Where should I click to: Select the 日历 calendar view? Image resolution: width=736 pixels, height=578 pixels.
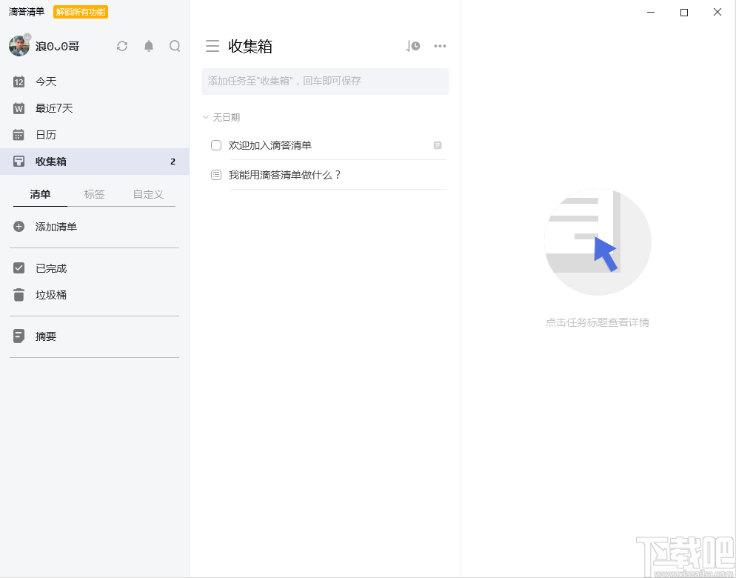44,135
